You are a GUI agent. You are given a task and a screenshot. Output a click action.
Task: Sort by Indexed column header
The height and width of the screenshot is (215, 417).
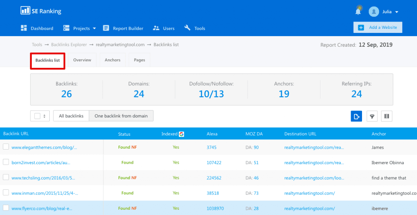pos(169,134)
